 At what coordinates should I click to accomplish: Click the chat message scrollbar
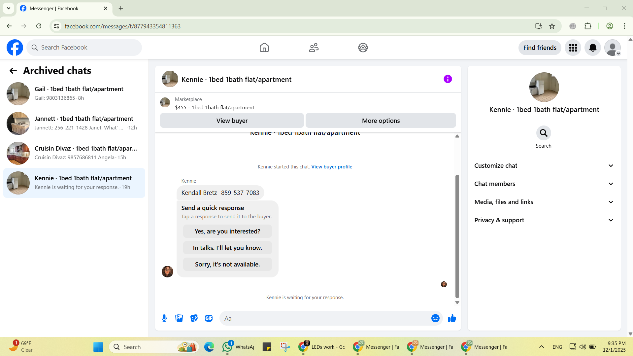(x=457, y=236)
